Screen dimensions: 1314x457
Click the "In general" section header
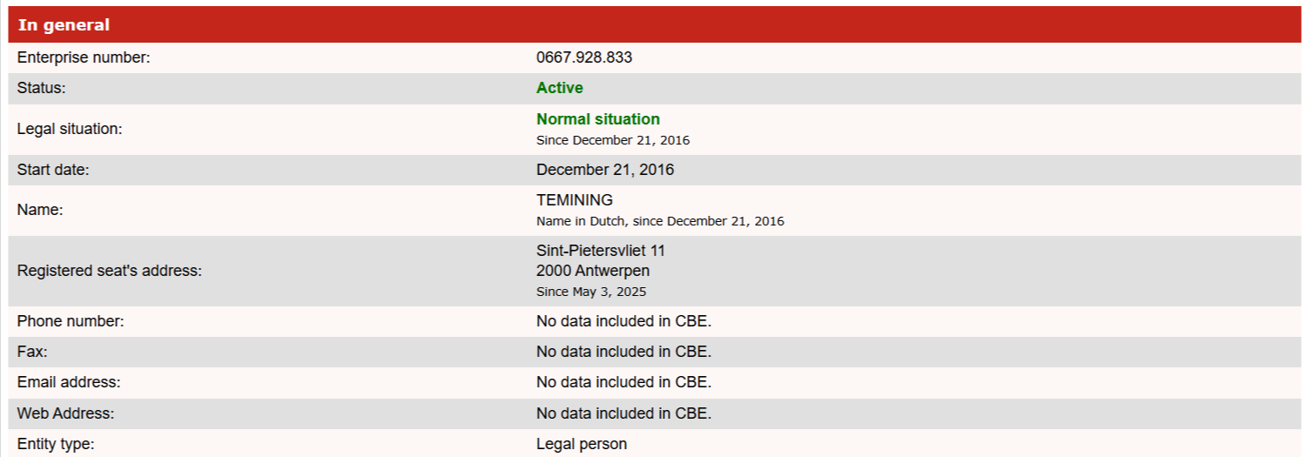pos(64,24)
